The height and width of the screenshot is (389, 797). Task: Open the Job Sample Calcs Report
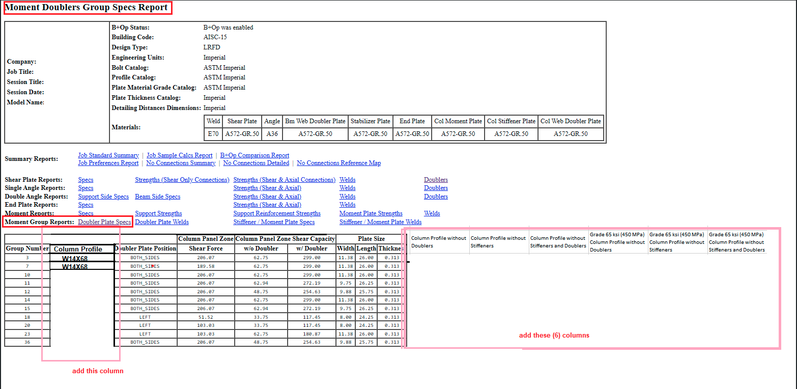click(x=179, y=155)
